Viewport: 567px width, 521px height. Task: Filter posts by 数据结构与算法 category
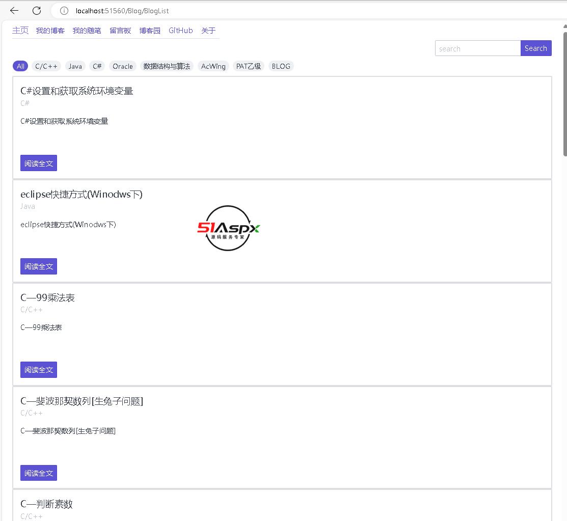pyautogui.click(x=167, y=66)
